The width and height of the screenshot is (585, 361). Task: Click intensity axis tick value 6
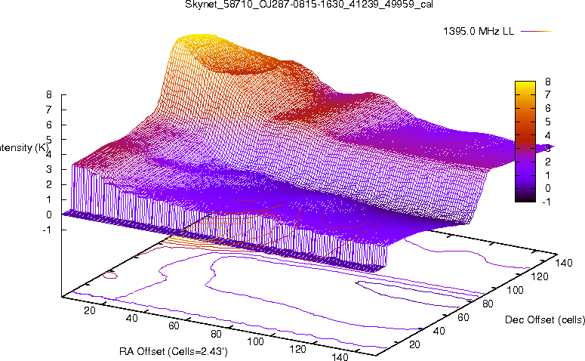pyautogui.click(x=49, y=125)
